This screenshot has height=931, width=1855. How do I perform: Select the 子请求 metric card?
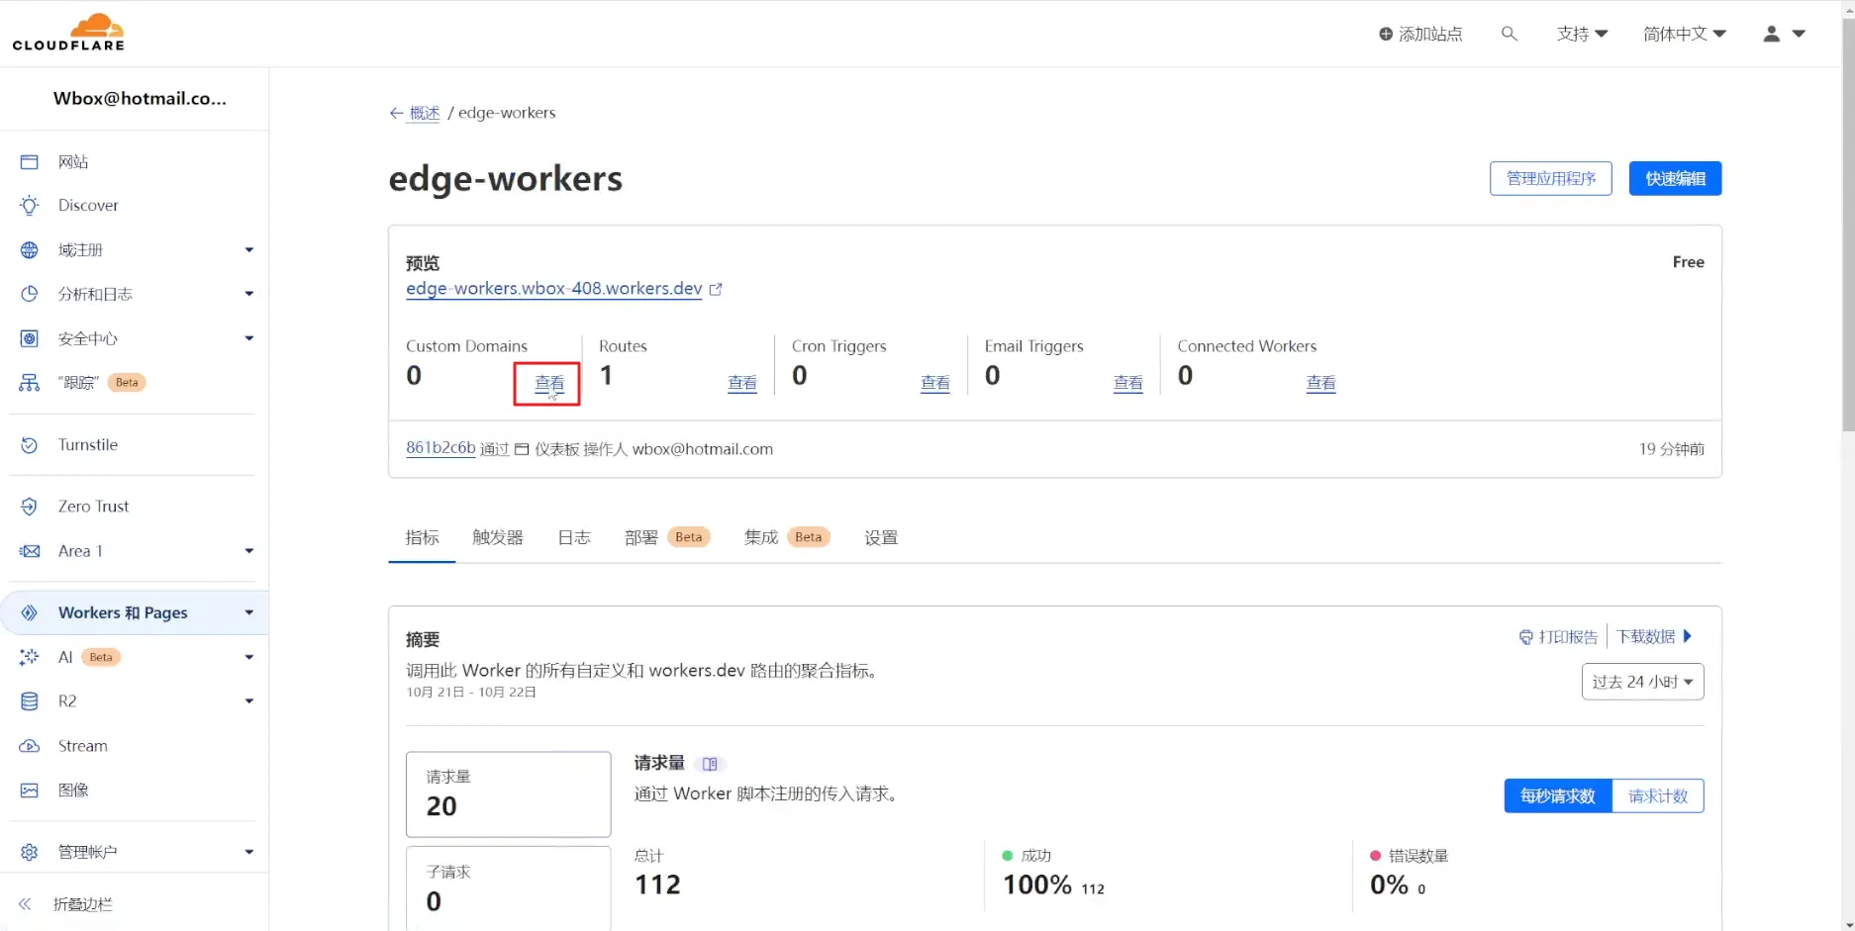tap(509, 888)
